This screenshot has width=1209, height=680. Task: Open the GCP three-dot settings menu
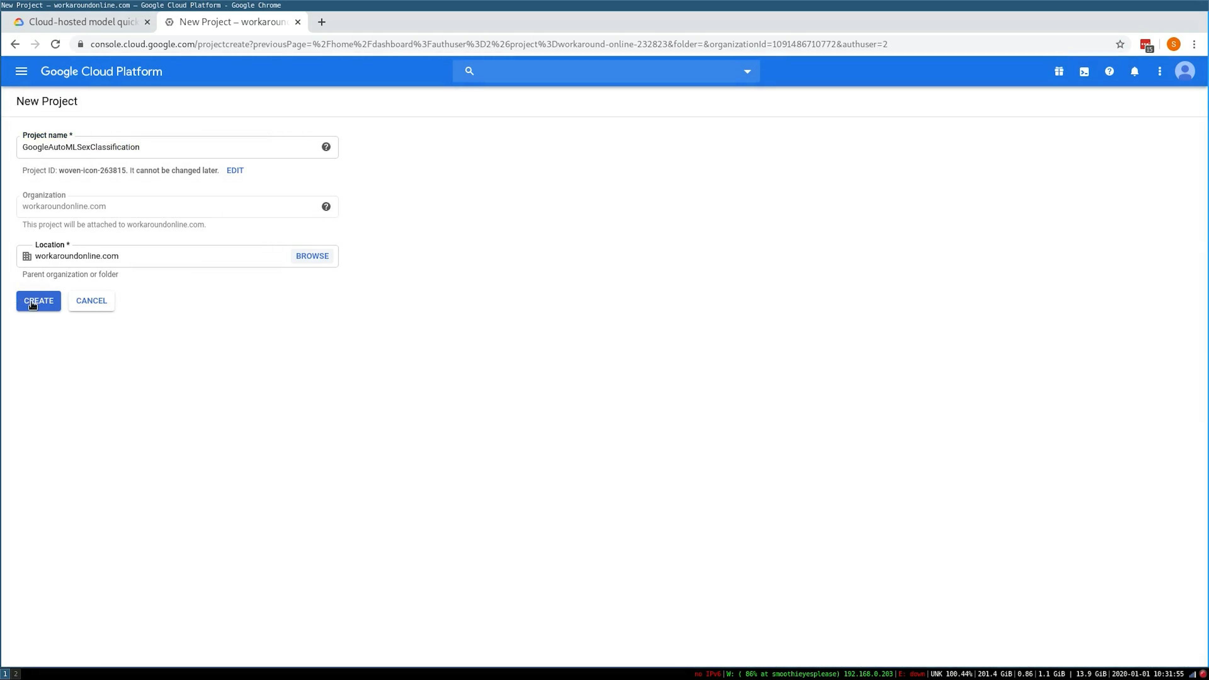point(1160,71)
